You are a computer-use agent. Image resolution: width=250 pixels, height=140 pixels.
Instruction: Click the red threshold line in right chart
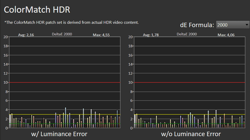point(190,82)
